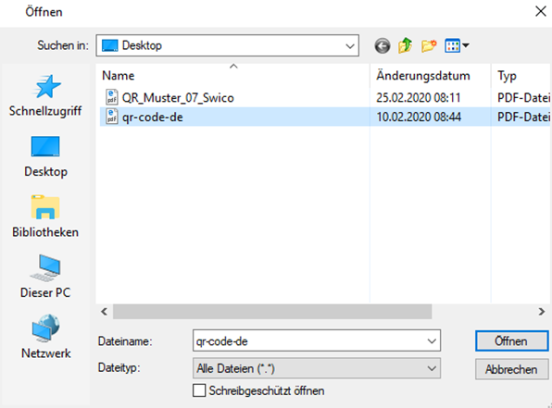Select Schnellzugriff in the sidebar
The height and width of the screenshot is (408, 552).
coord(45,95)
